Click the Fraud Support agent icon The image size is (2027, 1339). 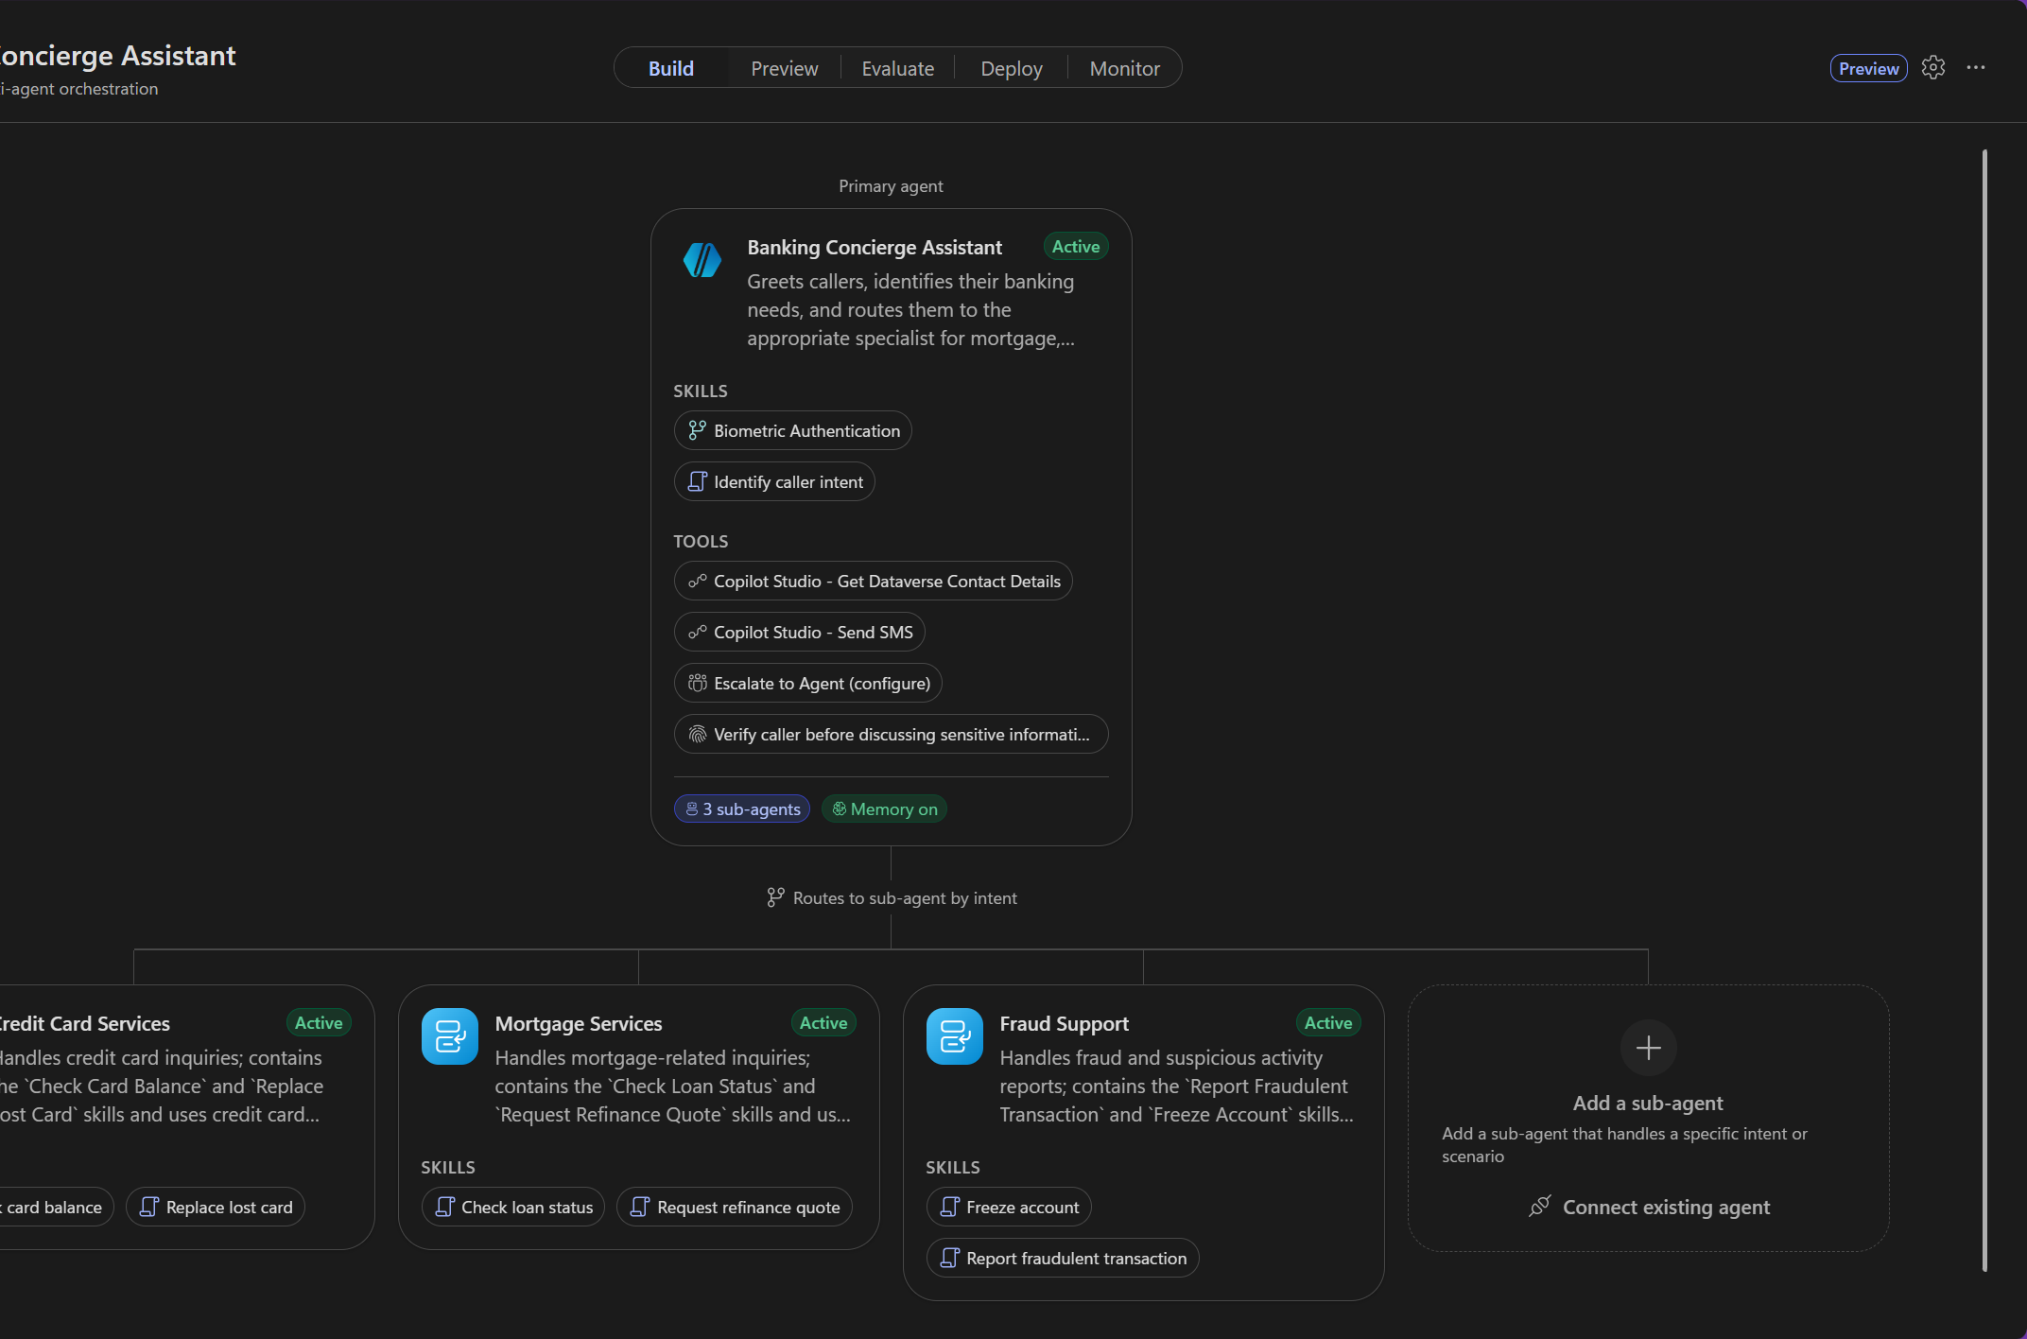(955, 1036)
